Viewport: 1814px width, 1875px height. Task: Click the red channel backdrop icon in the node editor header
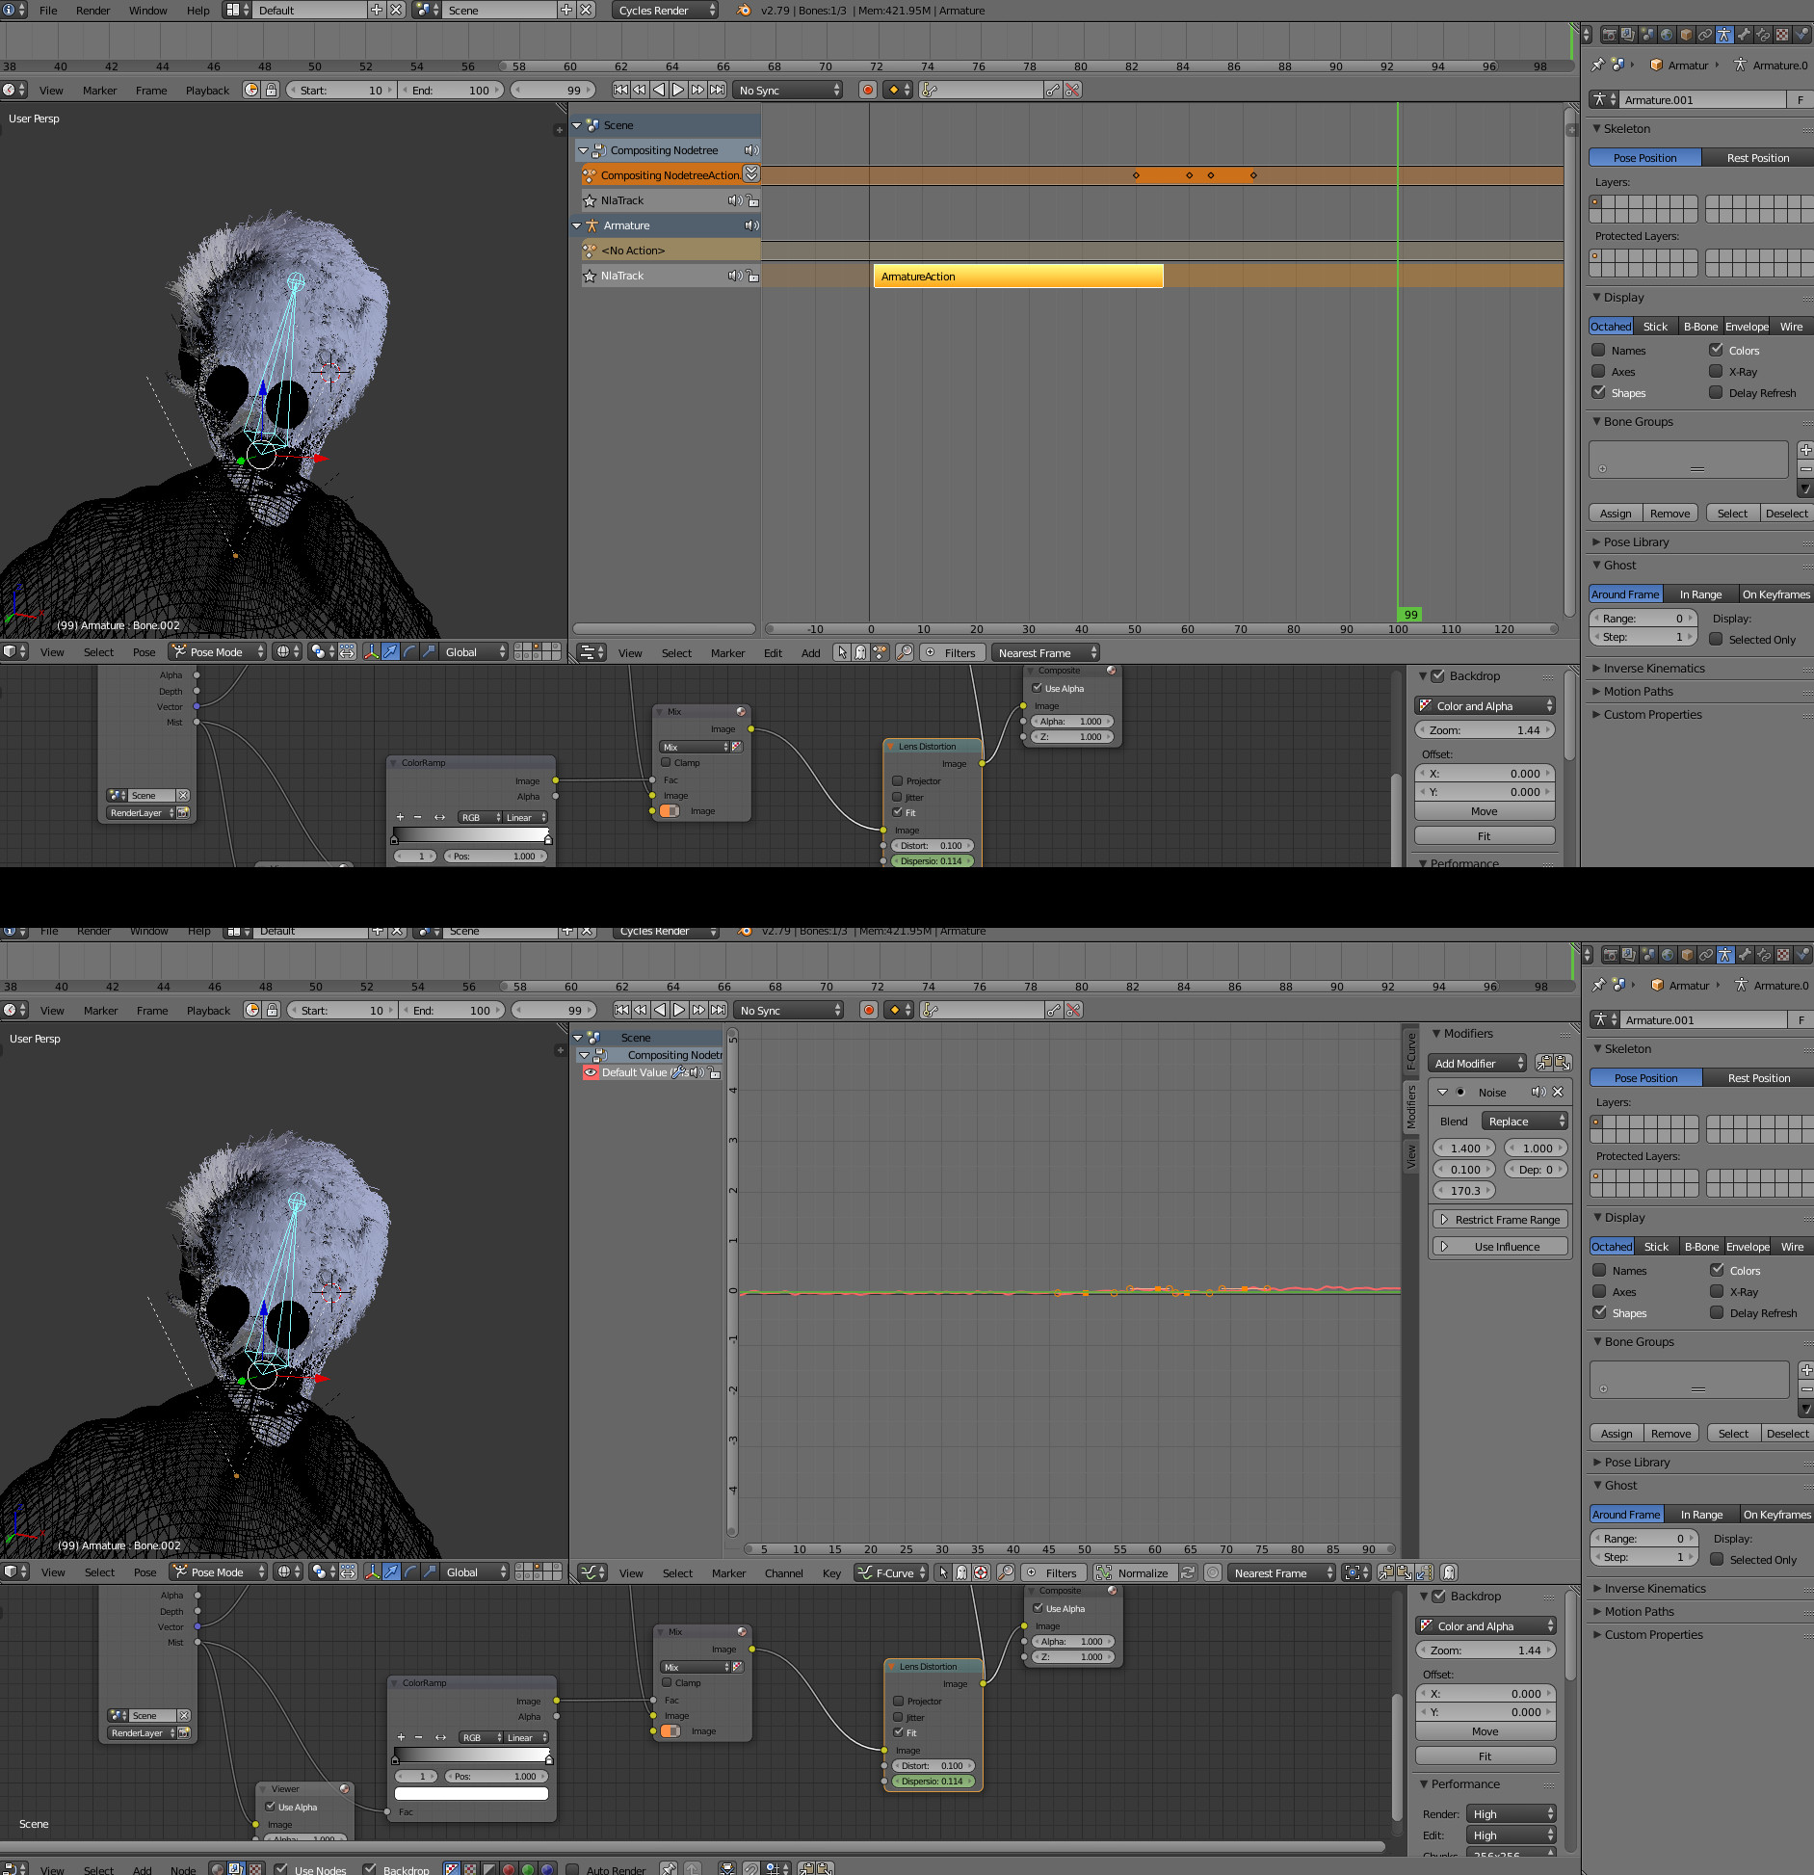coord(509,1869)
